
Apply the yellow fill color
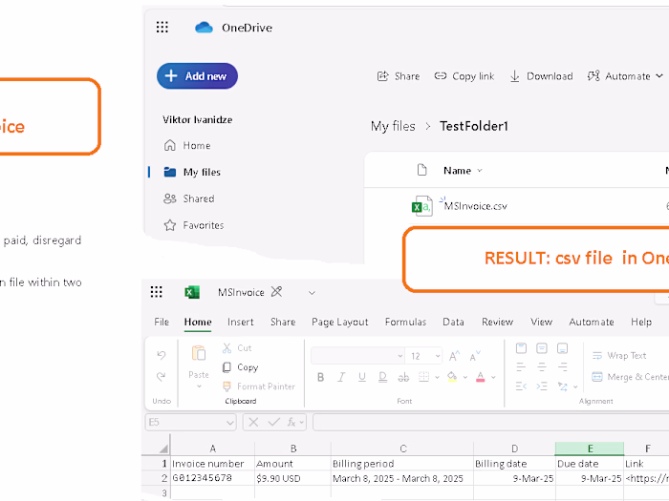click(452, 377)
